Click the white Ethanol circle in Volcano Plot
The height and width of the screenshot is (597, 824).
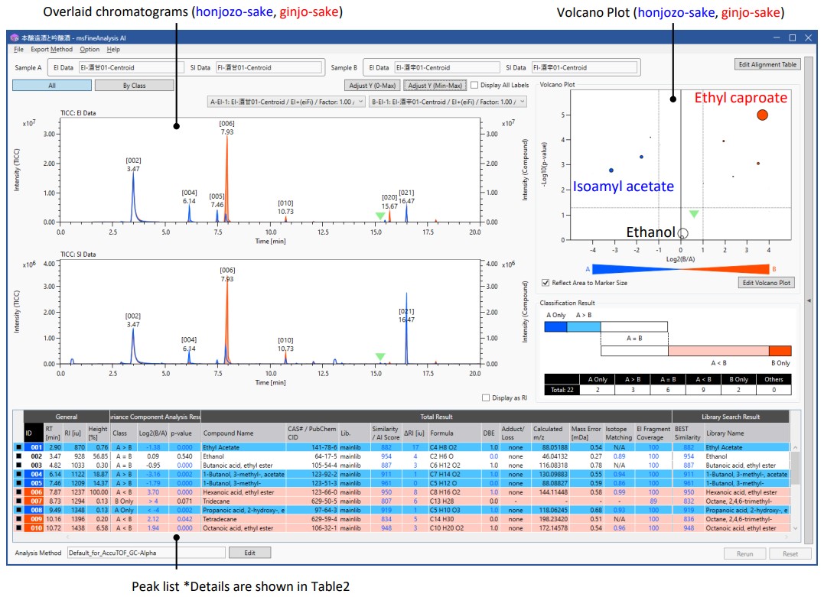[x=683, y=232]
